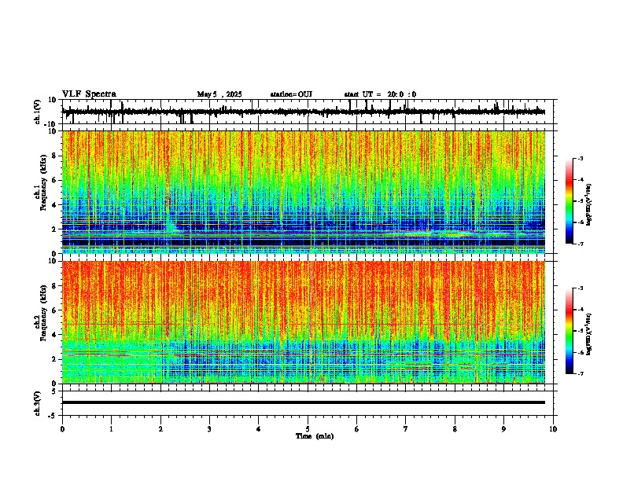Click the "-3" label on ch.1 colorbar

point(581,158)
